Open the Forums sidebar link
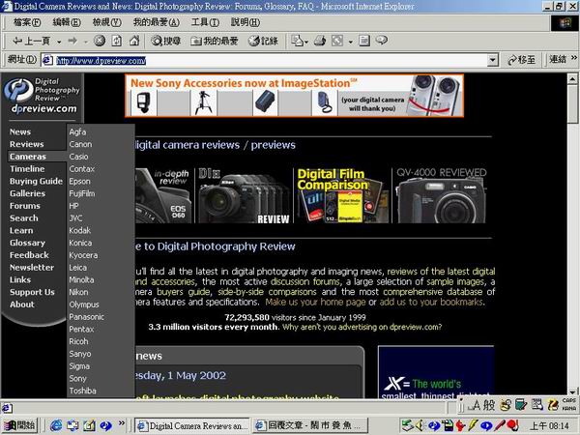This screenshot has height=435, width=580. tap(25, 206)
